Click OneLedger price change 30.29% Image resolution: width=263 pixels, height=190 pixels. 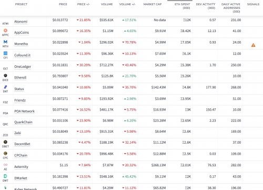click(84, 65)
